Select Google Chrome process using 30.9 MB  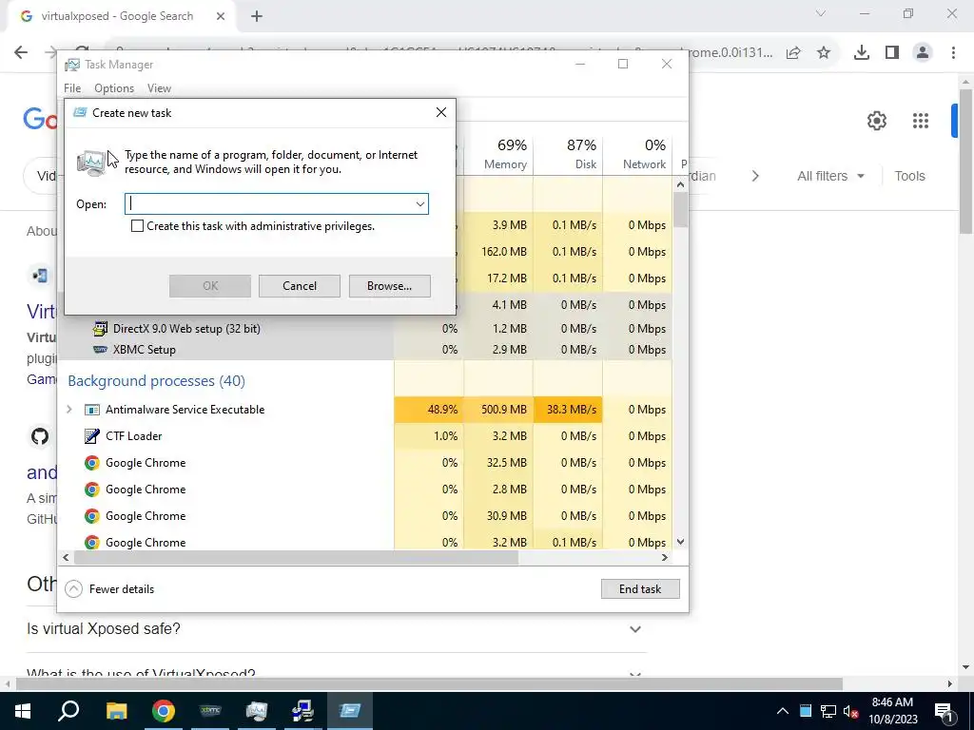coord(146,516)
